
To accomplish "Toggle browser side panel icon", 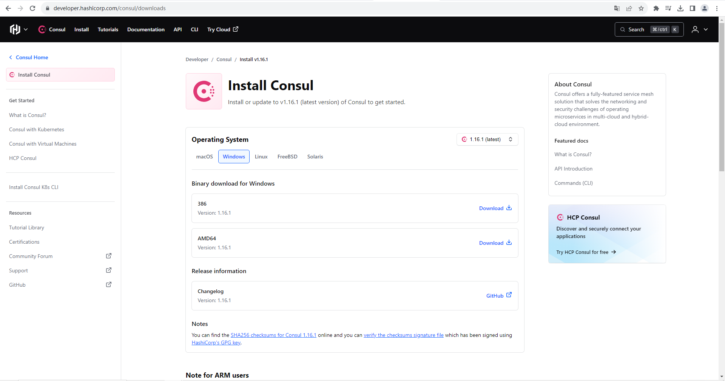I will [x=693, y=8].
